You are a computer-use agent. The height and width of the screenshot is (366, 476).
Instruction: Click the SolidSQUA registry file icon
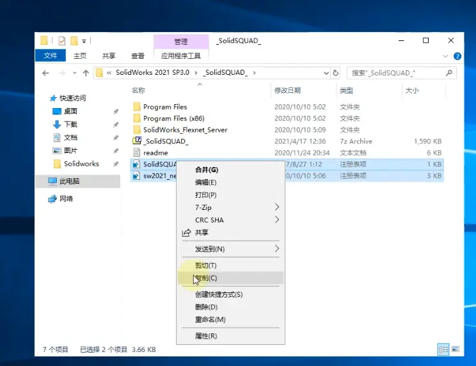pyautogui.click(x=137, y=164)
